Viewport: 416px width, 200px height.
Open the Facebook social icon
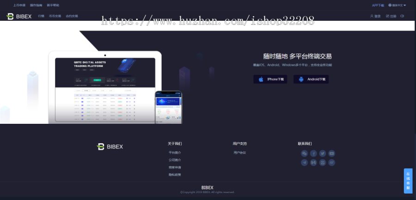pos(313,153)
